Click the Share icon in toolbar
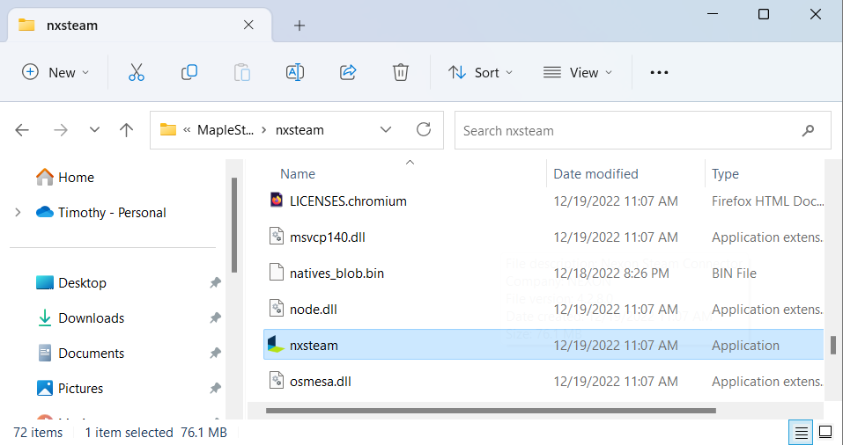Screen dimensions: 843x445 pos(348,72)
